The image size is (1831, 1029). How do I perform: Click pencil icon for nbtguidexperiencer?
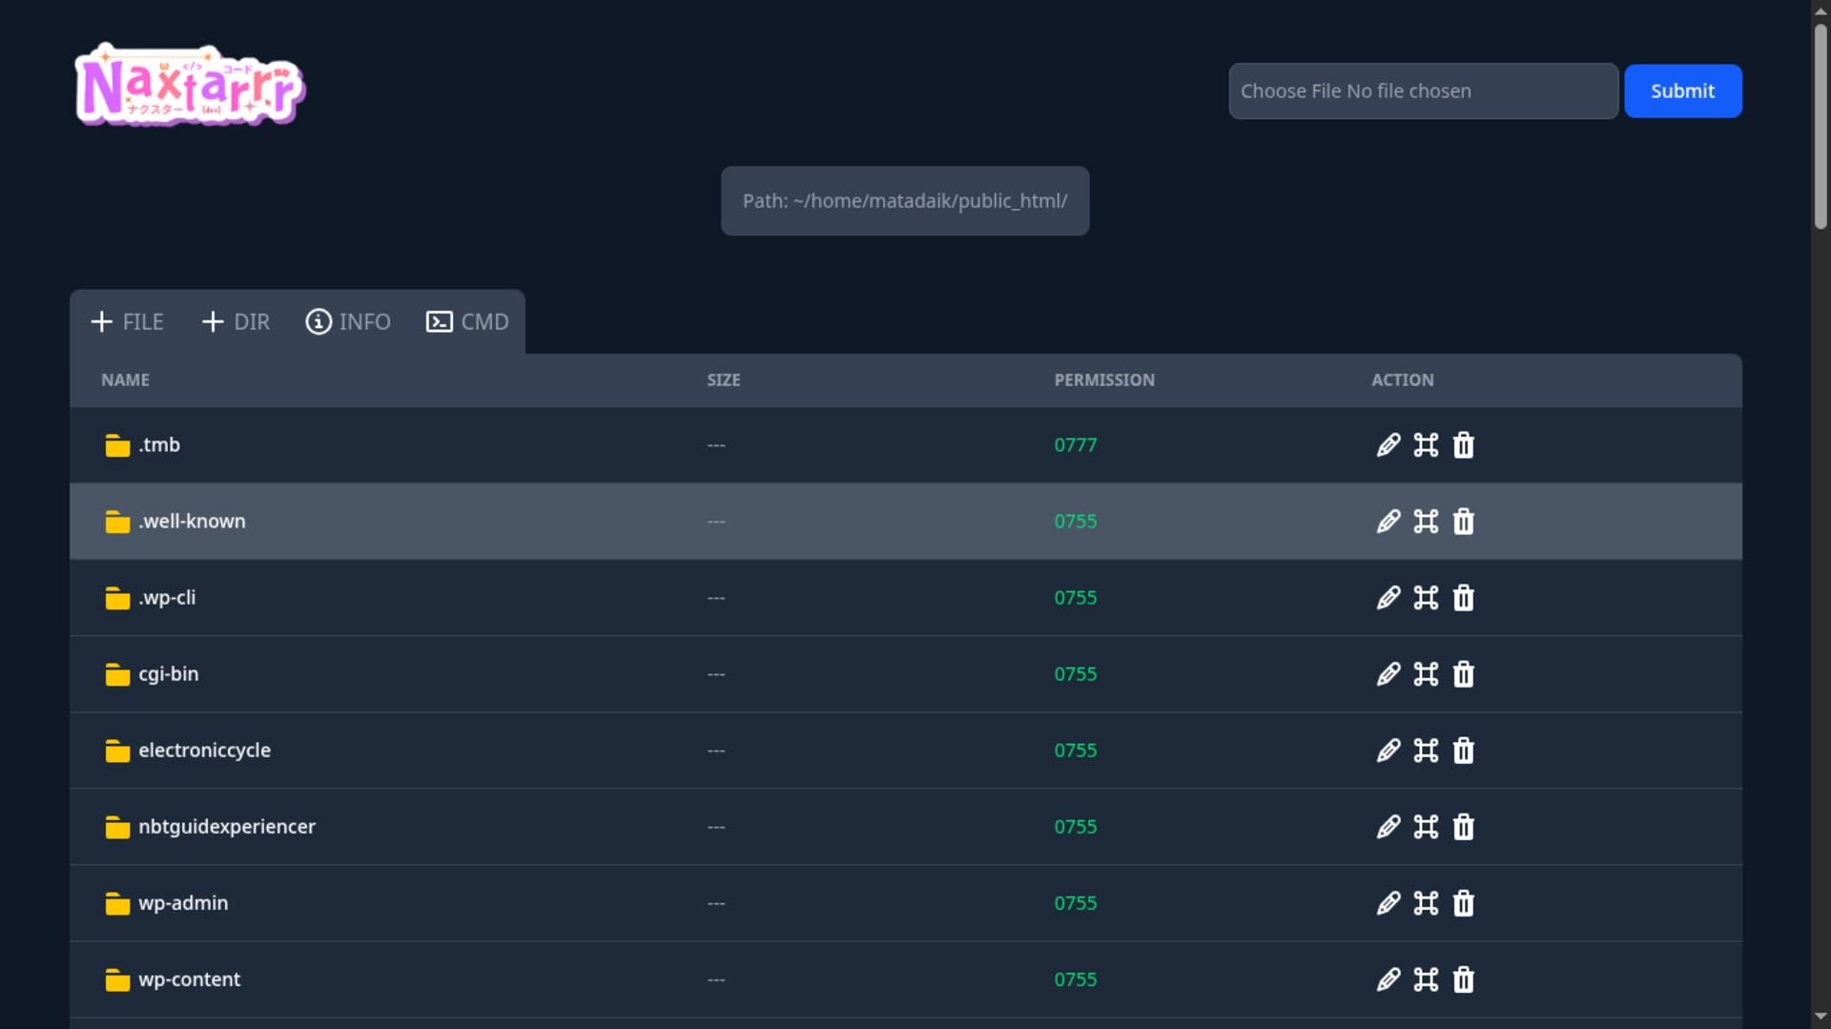point(1389,827)
